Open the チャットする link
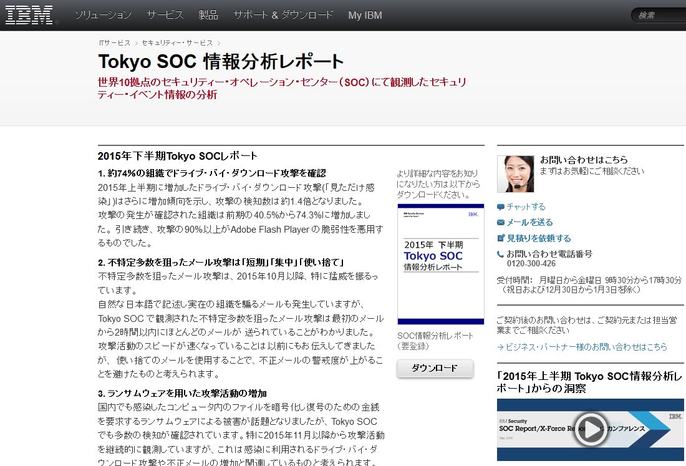The image size is (686, 466). tap(526, 206)
